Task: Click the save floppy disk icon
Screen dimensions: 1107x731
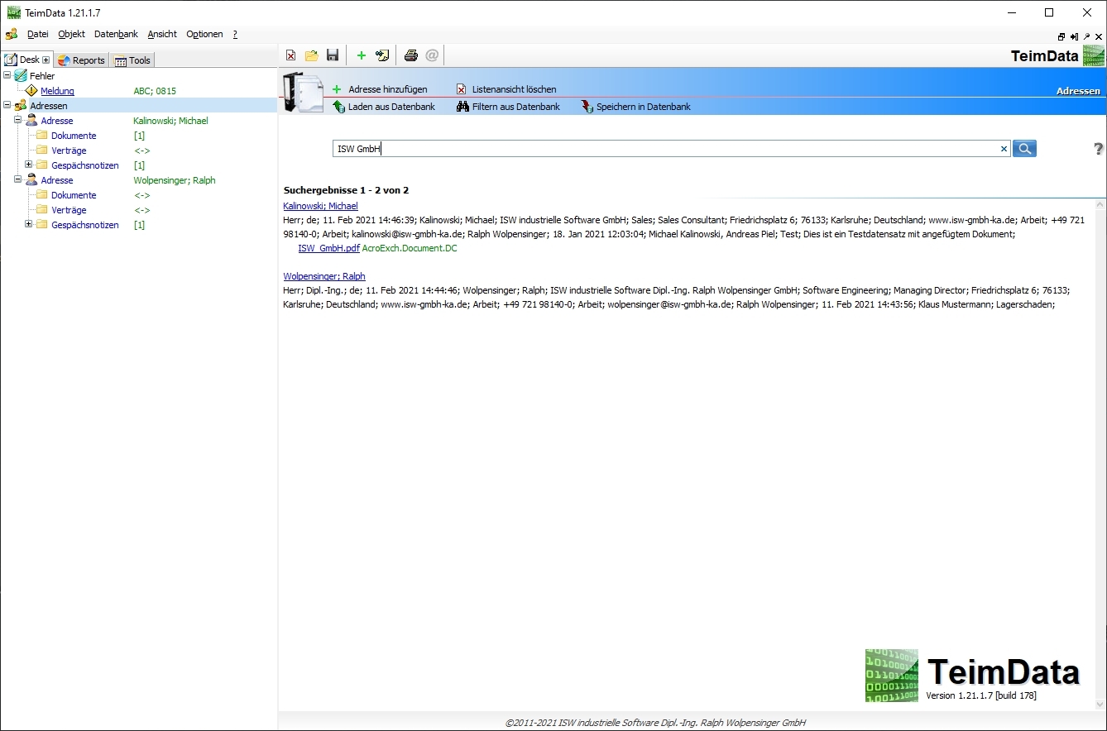Action: tap(333, 55)
